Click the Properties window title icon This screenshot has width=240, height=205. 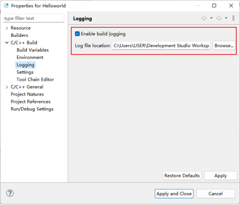[6, 5]
